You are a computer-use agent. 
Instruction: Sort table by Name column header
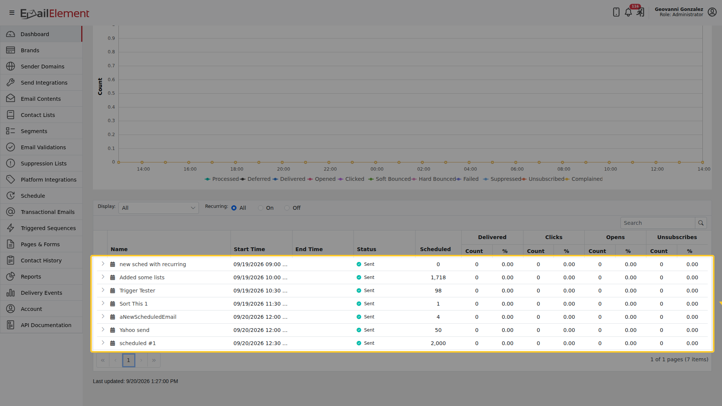pyautogui.click(x=119, y=249)
